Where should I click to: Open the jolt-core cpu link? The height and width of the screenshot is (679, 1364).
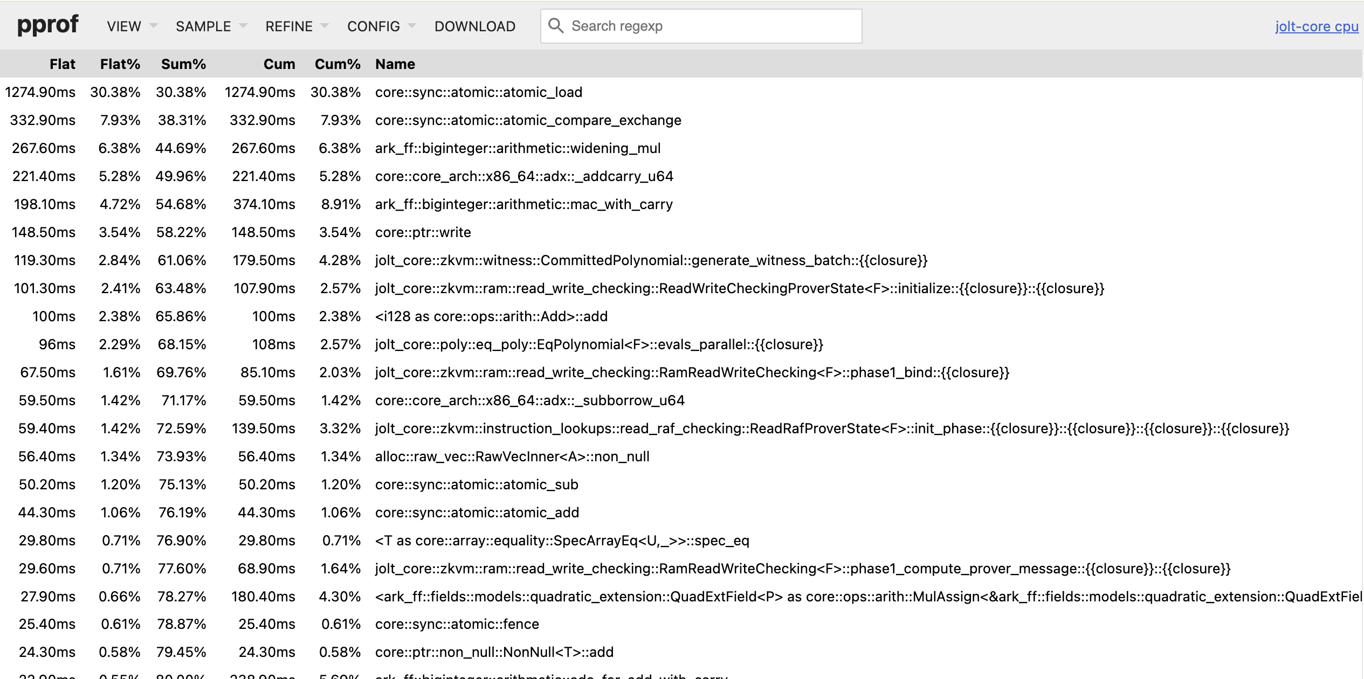point(1316,26)
